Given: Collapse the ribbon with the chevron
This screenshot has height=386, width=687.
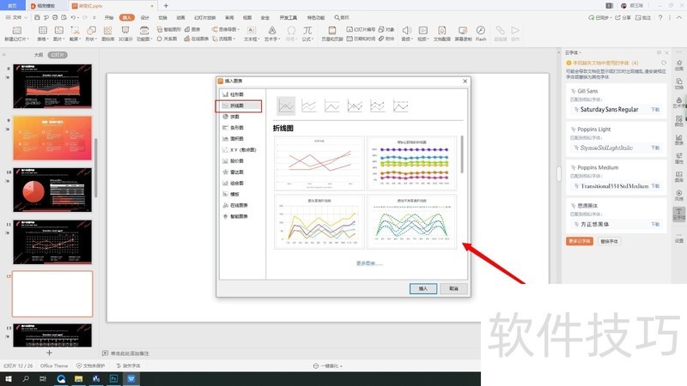Looking at the screenshot, I should 679,17.
